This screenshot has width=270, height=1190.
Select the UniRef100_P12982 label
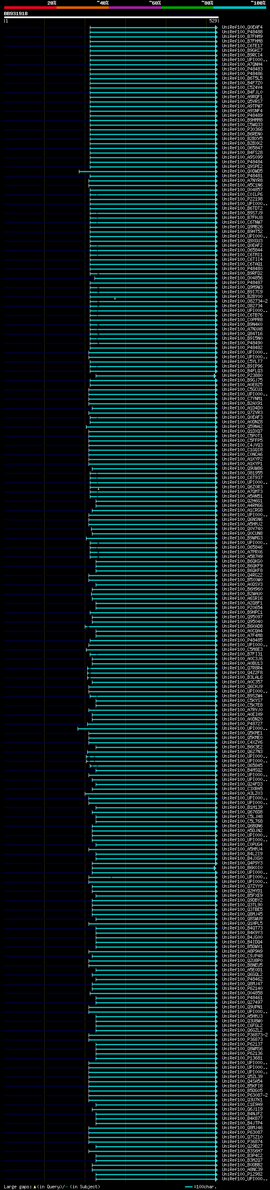(x=242, y=1174)
